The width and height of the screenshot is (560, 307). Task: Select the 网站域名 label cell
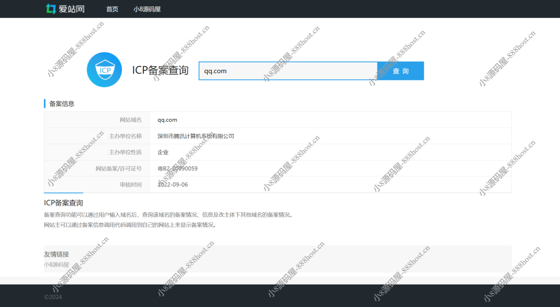(x=97, y=120)
